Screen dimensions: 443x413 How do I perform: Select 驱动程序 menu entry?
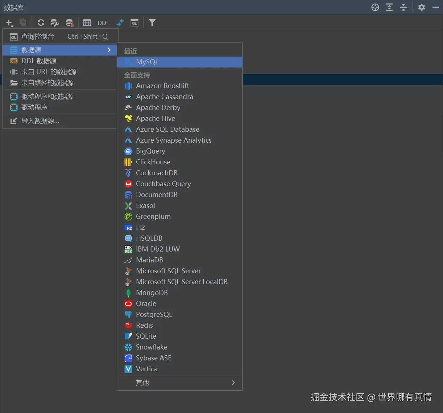(x=60, y=107)
